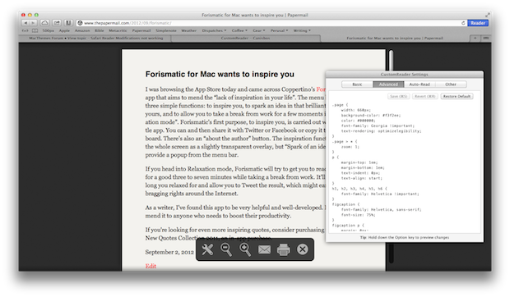Switch to the CustomReader – Canisbos tab

pos(246,39)
